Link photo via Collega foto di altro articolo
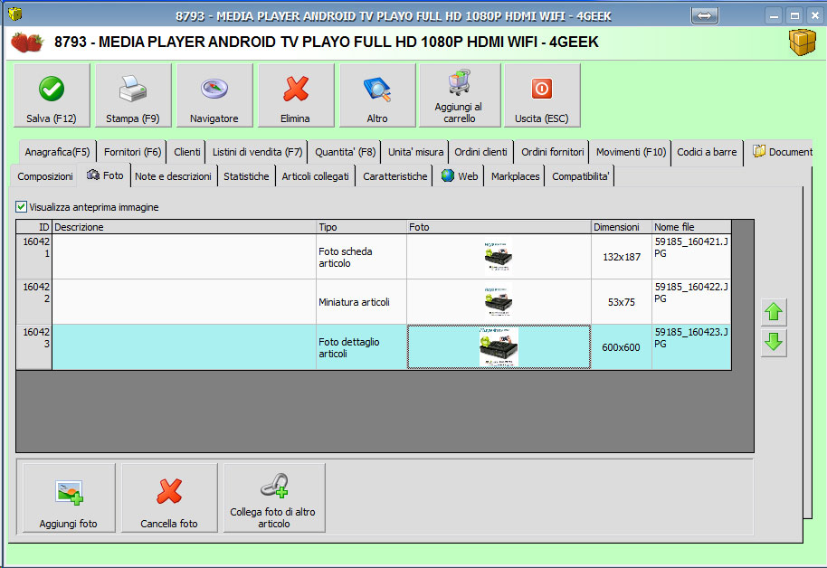 click(x=274, y=497)
